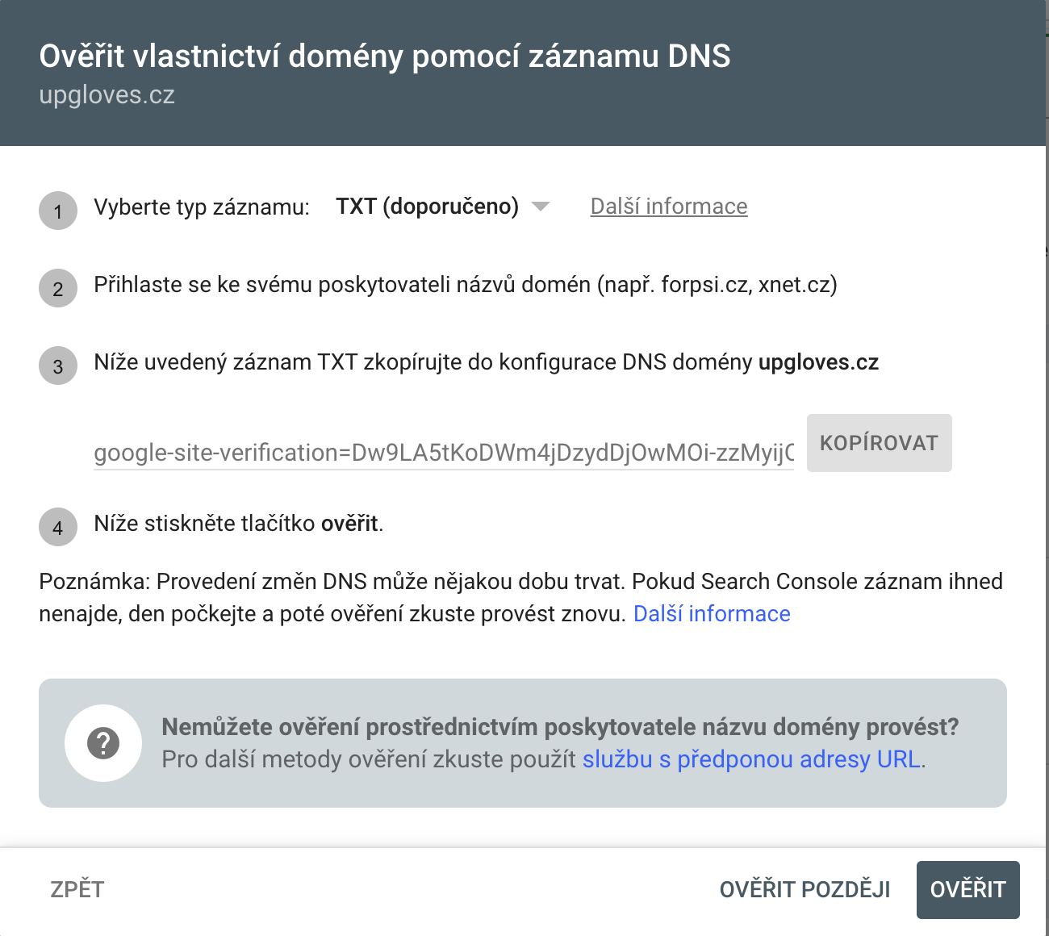Click the step 3 number circle
1049x936 pixels.
click(x=58, y=366)
